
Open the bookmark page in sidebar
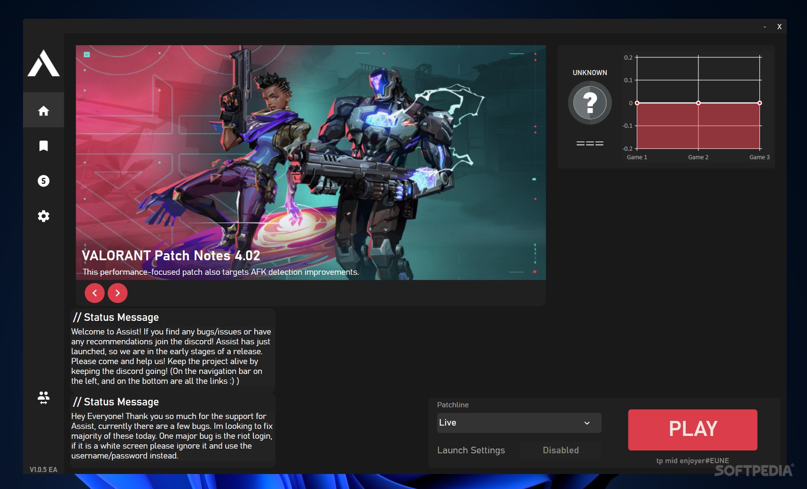[x=43, y=146]
